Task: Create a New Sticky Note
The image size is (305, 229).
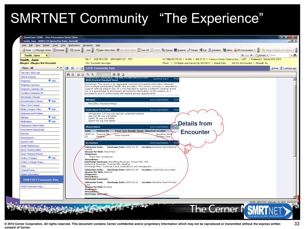Action: coord(106,50)
